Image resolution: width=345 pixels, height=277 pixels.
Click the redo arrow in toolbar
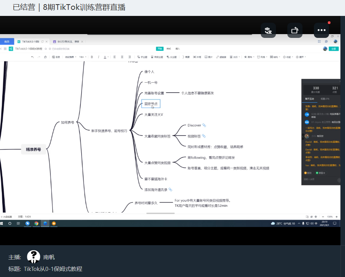39,57
